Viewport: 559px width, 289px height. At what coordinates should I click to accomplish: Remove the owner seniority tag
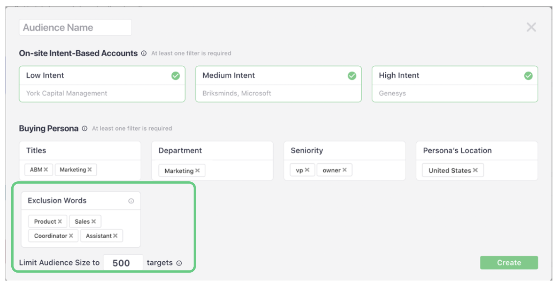(x=345, y=170)
